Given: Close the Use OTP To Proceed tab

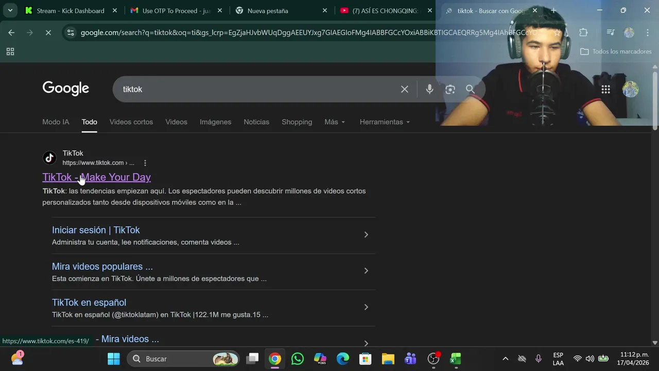Looking at the screenshot, I should tap(220, 10).
